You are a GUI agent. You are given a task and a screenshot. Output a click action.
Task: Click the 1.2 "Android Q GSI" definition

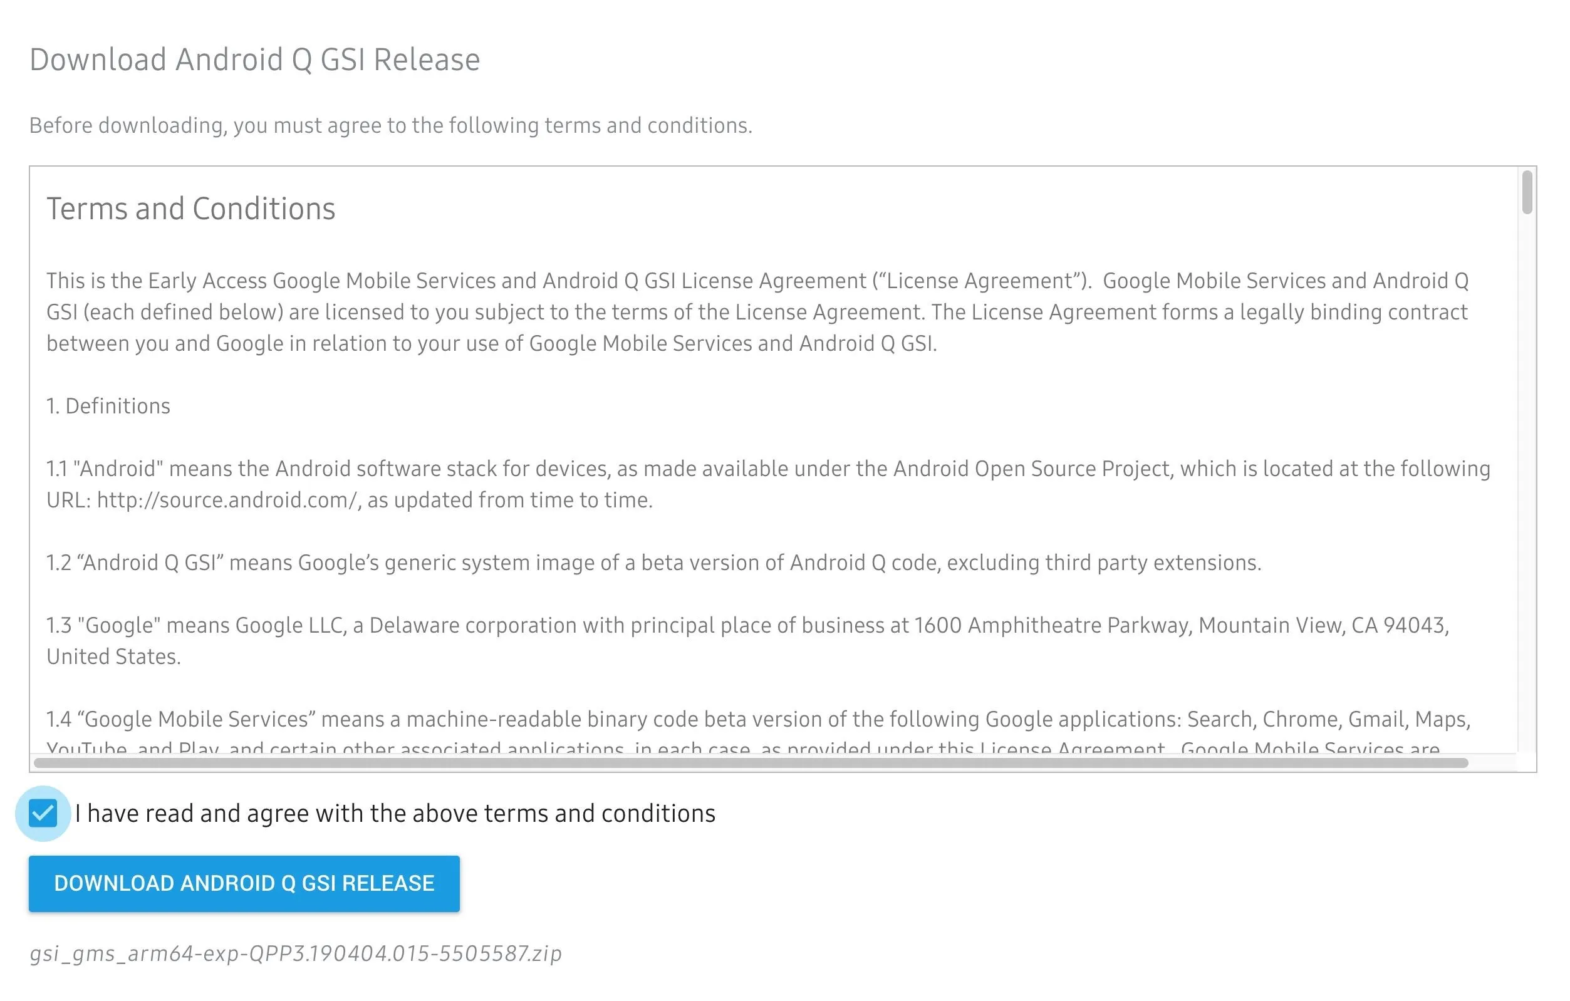coord(654,563)
